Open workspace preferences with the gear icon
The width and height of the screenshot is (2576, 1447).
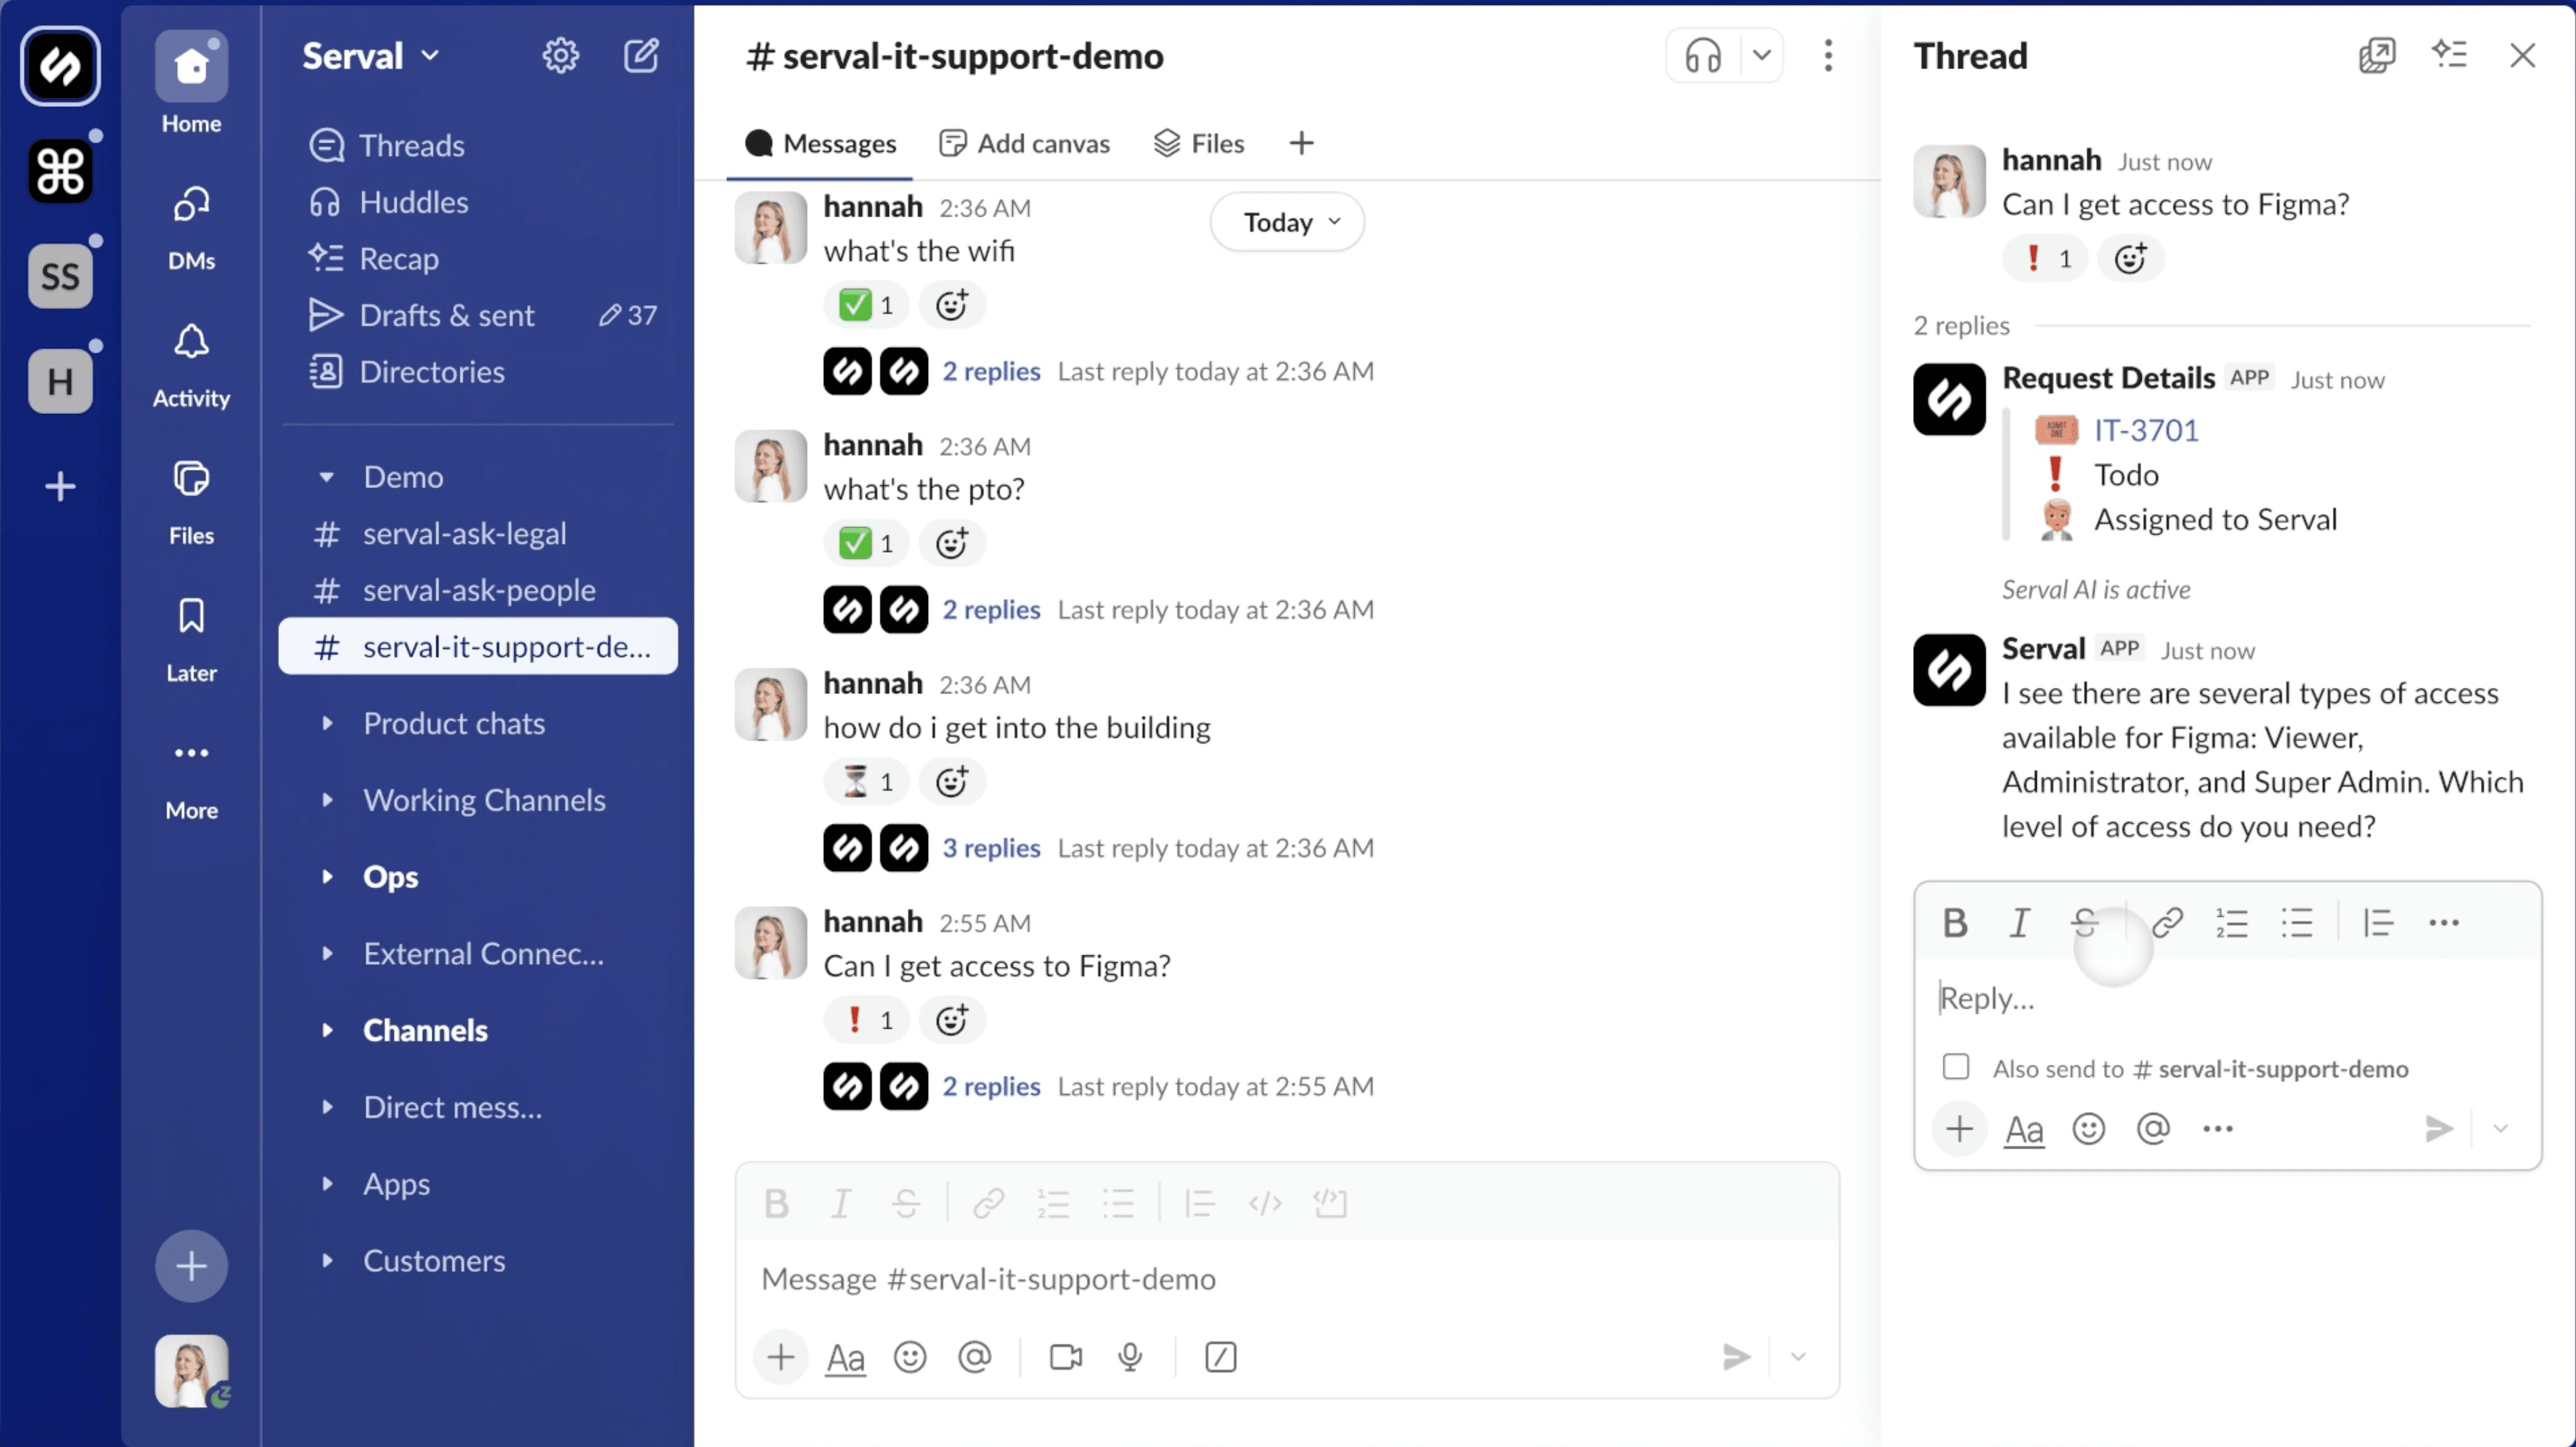(x=560, y=56)
